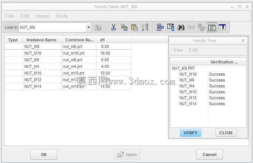Open the Tree menu in Family Tree
This screenshot has height=163, width=253.
(x=178, y=50)
